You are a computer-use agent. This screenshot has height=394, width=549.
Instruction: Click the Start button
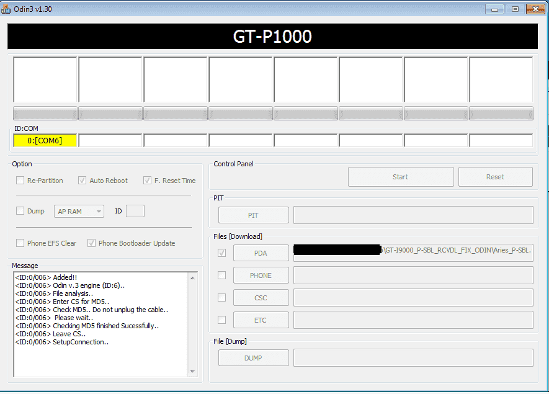(x=401, y=177)
